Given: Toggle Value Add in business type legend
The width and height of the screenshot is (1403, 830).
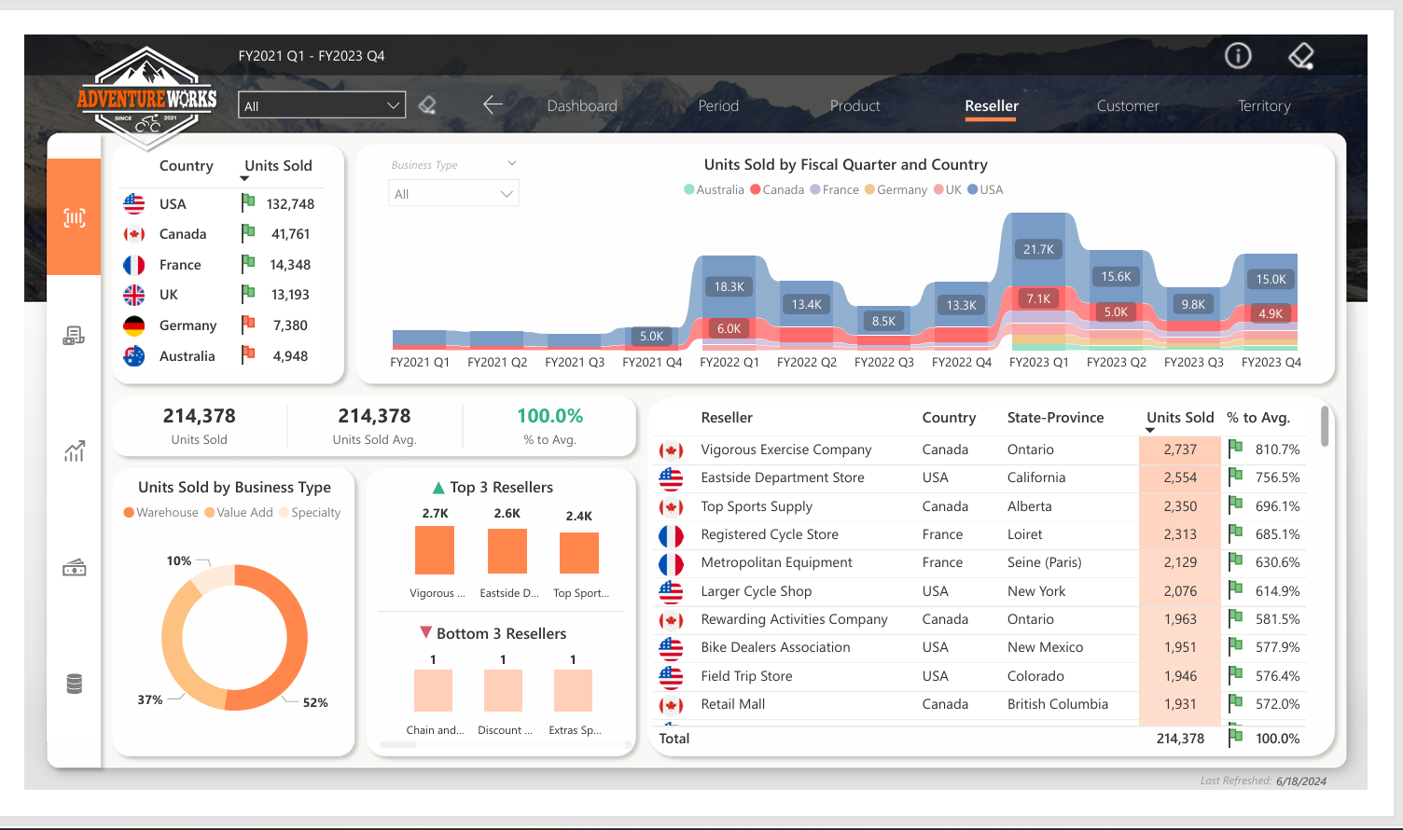Looking at the screenshot, I should pos(239,512).
